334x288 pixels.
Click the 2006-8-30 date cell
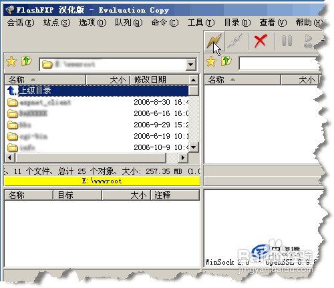point(161,102)
